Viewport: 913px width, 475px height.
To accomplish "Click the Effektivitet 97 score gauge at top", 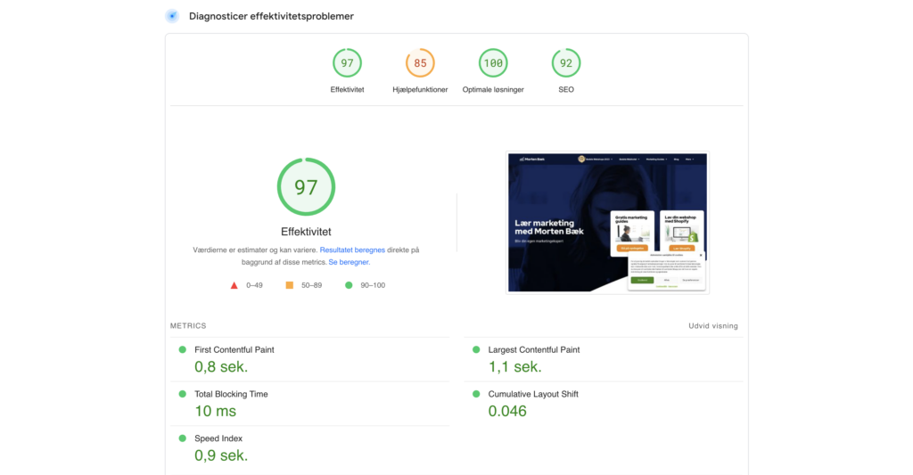I will (x=347, y=63).
